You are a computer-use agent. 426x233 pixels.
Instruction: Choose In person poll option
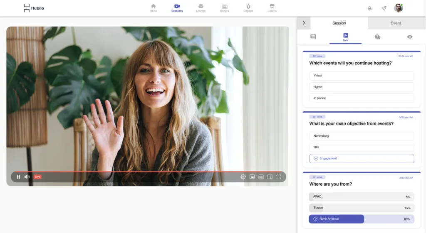pyautogui.click(x=362, y=98)
